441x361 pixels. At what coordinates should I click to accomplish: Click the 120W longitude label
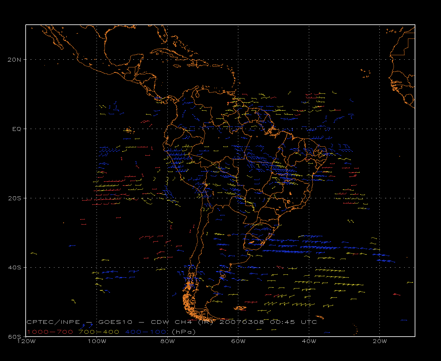[26, 341]
